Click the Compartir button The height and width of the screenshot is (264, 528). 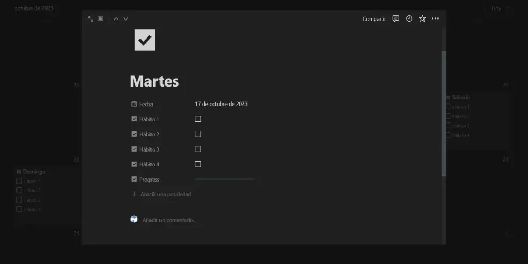(374, 19)
